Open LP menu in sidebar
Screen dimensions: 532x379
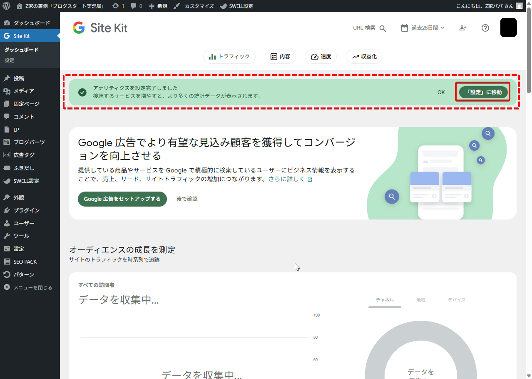(30, 130)
